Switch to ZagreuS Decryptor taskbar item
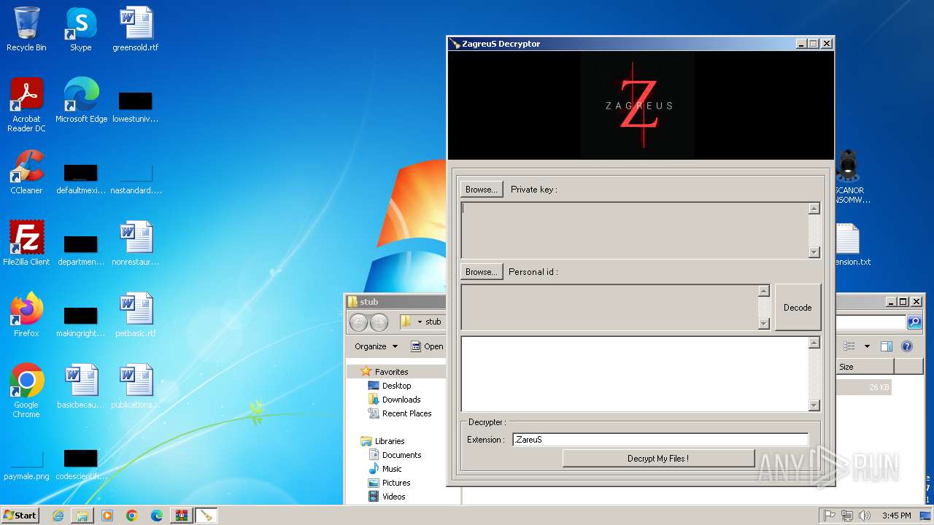This screenshot has height=525, width=934. click(207, 516)
